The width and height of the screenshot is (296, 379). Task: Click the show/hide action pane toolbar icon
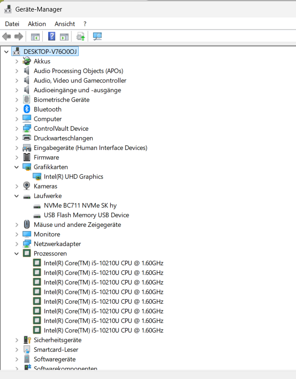tap(64, 37)
